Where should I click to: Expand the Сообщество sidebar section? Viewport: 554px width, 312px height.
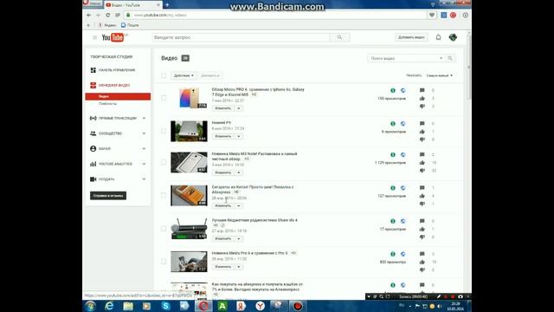click(144, 133)
